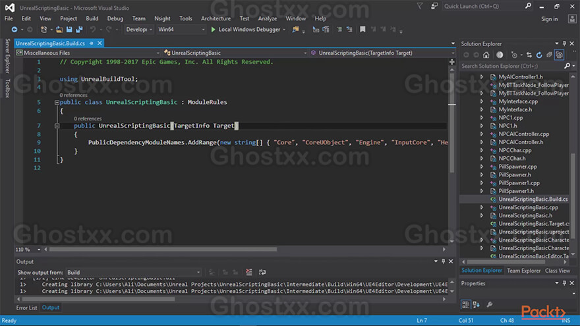Image resolution: width=580 pixels, height=326 pixels.
Task: Open the Win64 platform dropdown
Action: coord(181,30)
